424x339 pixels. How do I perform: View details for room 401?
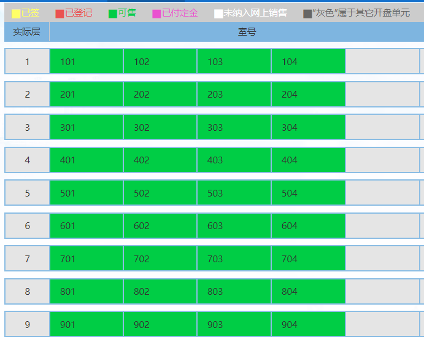[87, 160]
